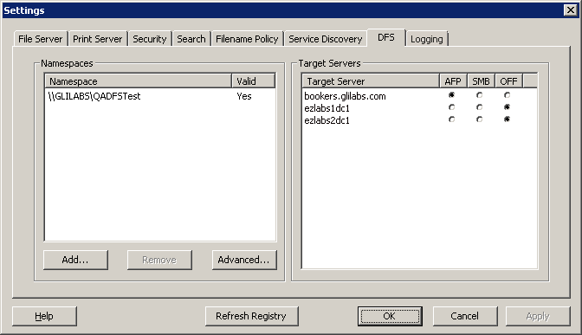Select AFP for bookers.glilabs.com
Viewport: 582px width, 335px height.
pyautogui.click(x=451, y=95)
